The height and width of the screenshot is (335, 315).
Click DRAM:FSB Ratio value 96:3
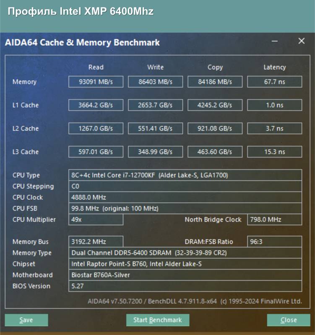(275, 242)
